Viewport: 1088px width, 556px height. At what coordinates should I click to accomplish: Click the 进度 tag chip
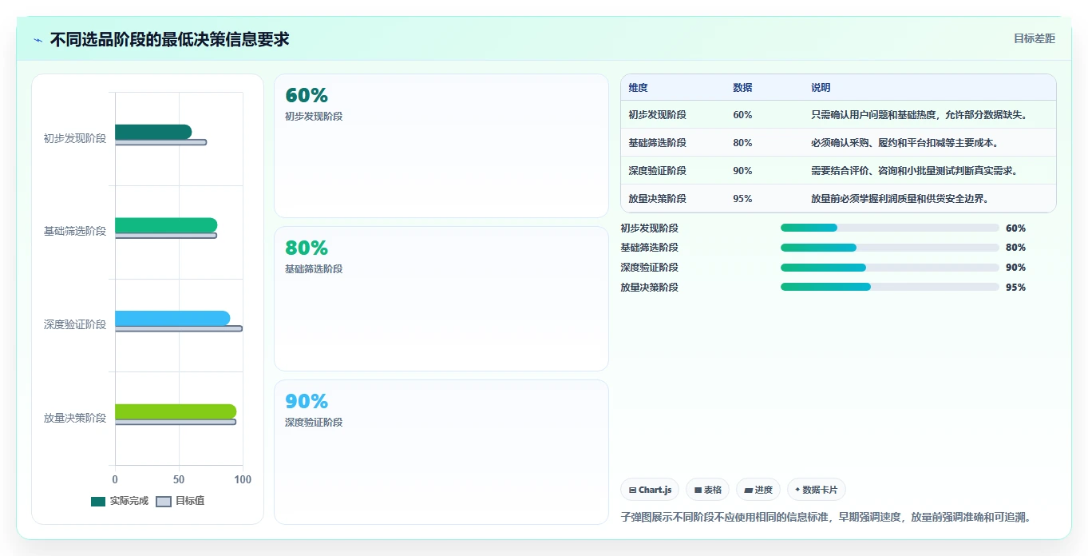coord(758,490)
